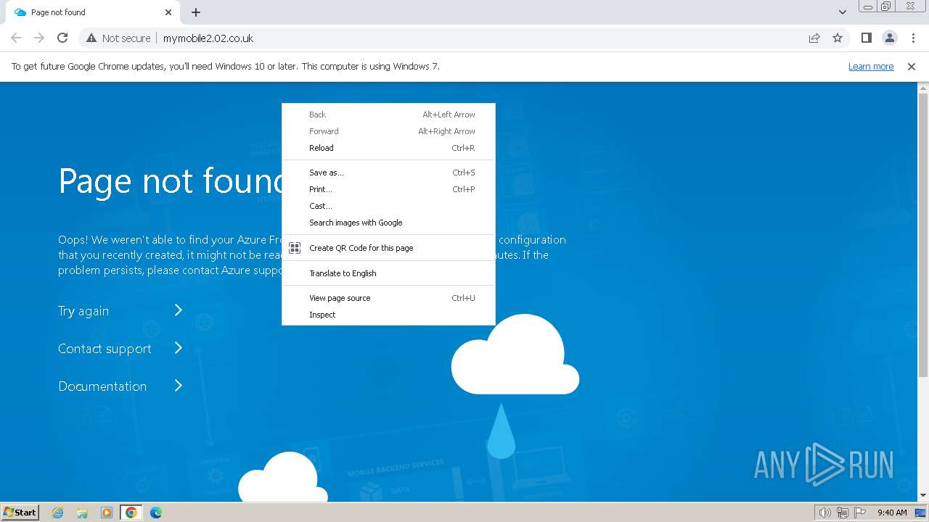Click the network tray icon
Image resolution: width=929 pixels, height=522 pixels.
[x=843, y=513]
